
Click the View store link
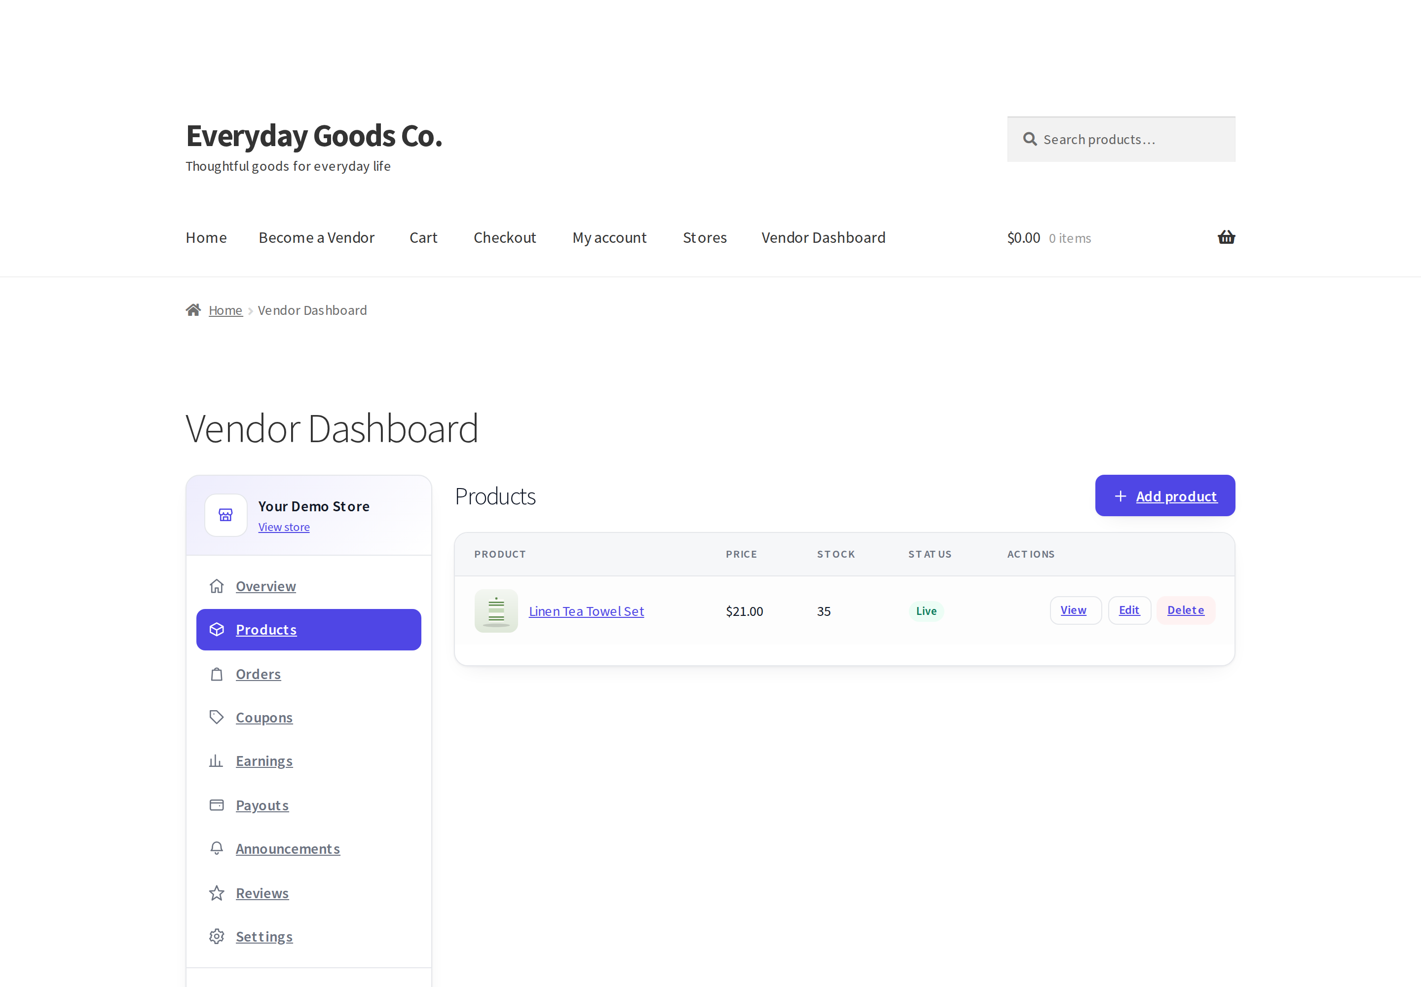click(x=284, y=527)
